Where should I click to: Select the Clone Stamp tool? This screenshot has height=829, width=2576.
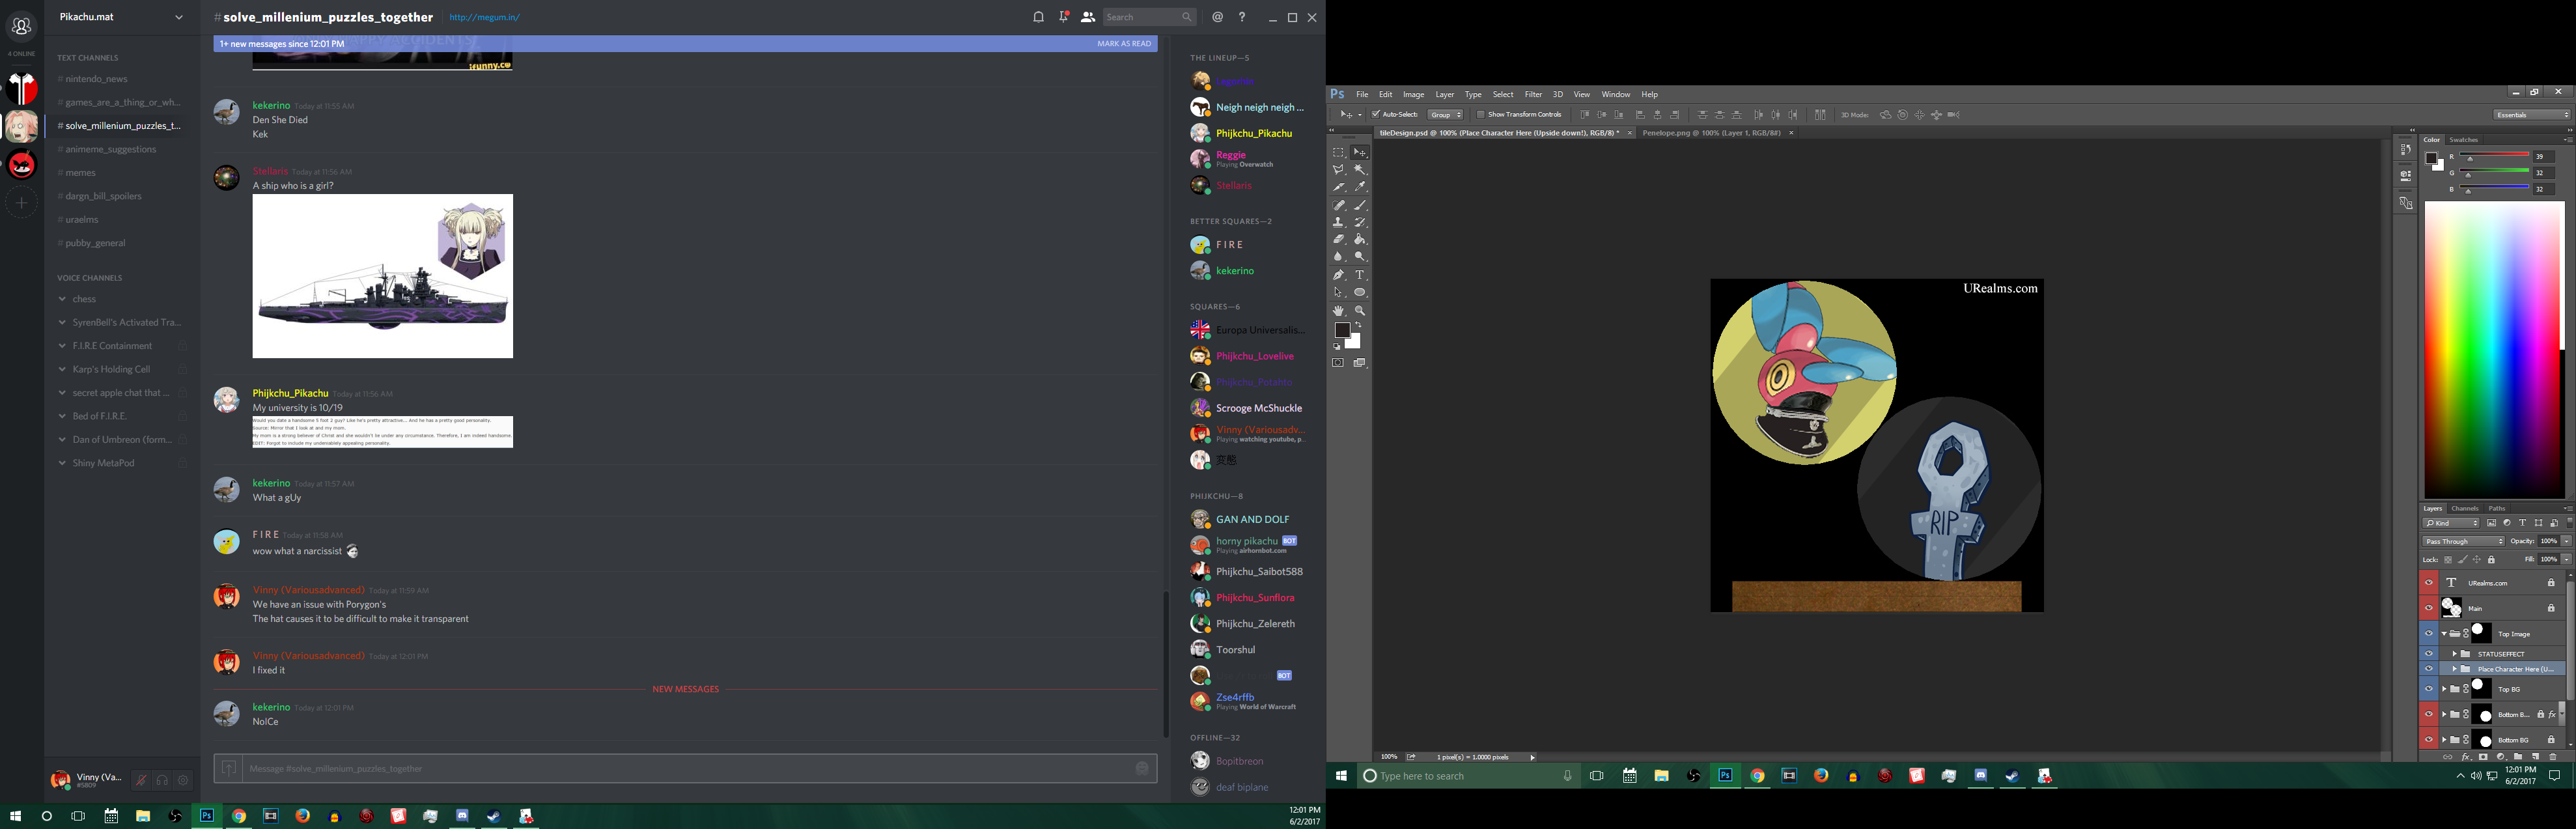[1338, 222]
